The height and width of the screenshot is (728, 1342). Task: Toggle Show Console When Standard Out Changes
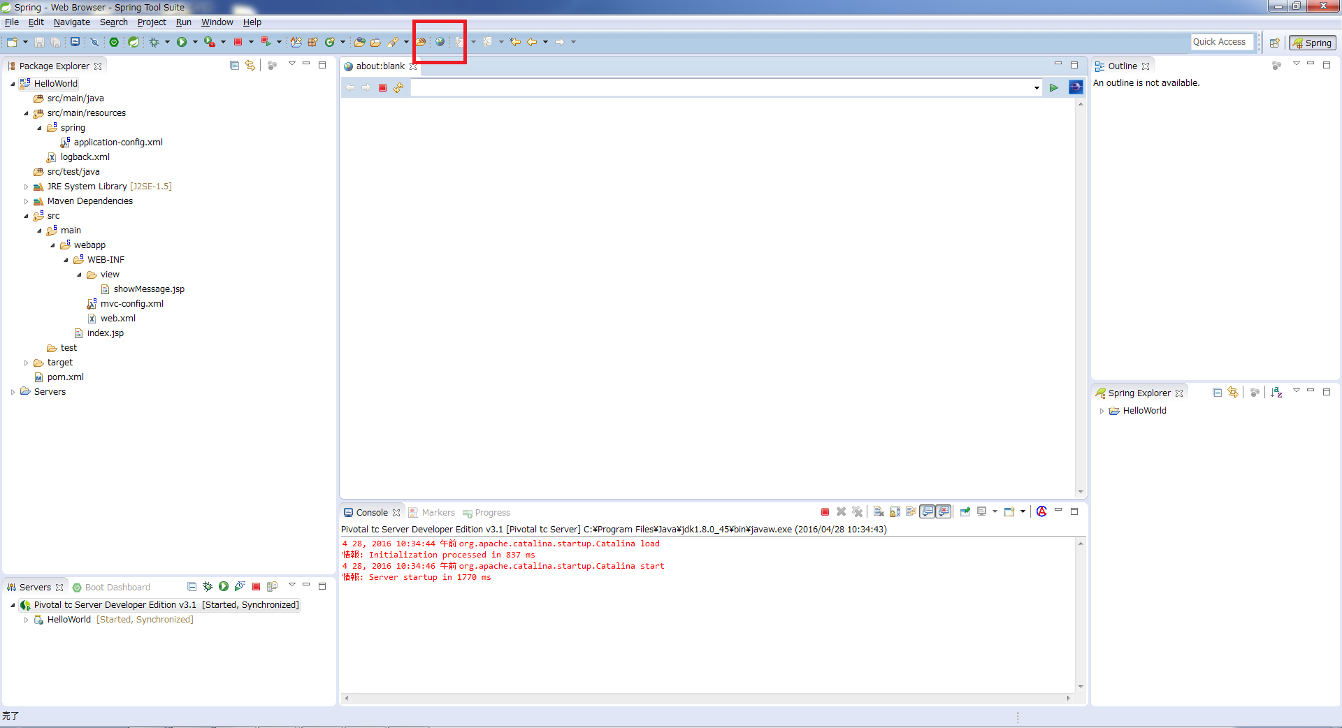coord(927,512)
